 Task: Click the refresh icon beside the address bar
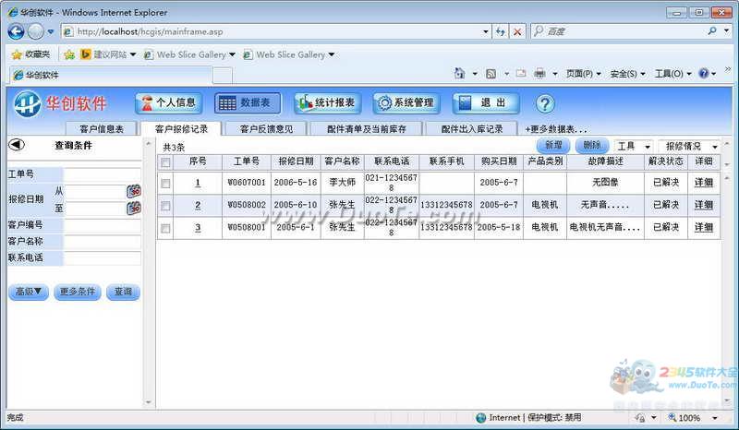tap(501, 31)
